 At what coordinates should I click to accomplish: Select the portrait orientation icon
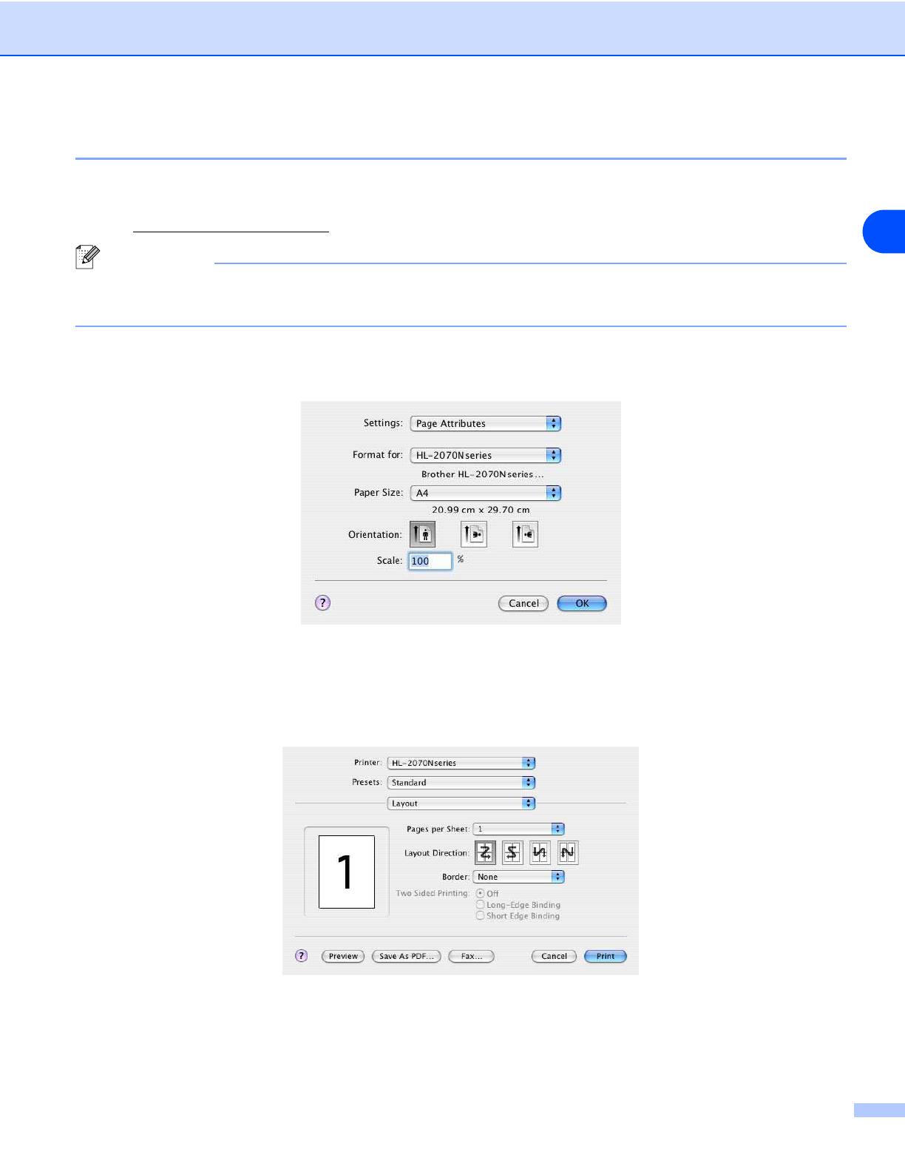422,534
